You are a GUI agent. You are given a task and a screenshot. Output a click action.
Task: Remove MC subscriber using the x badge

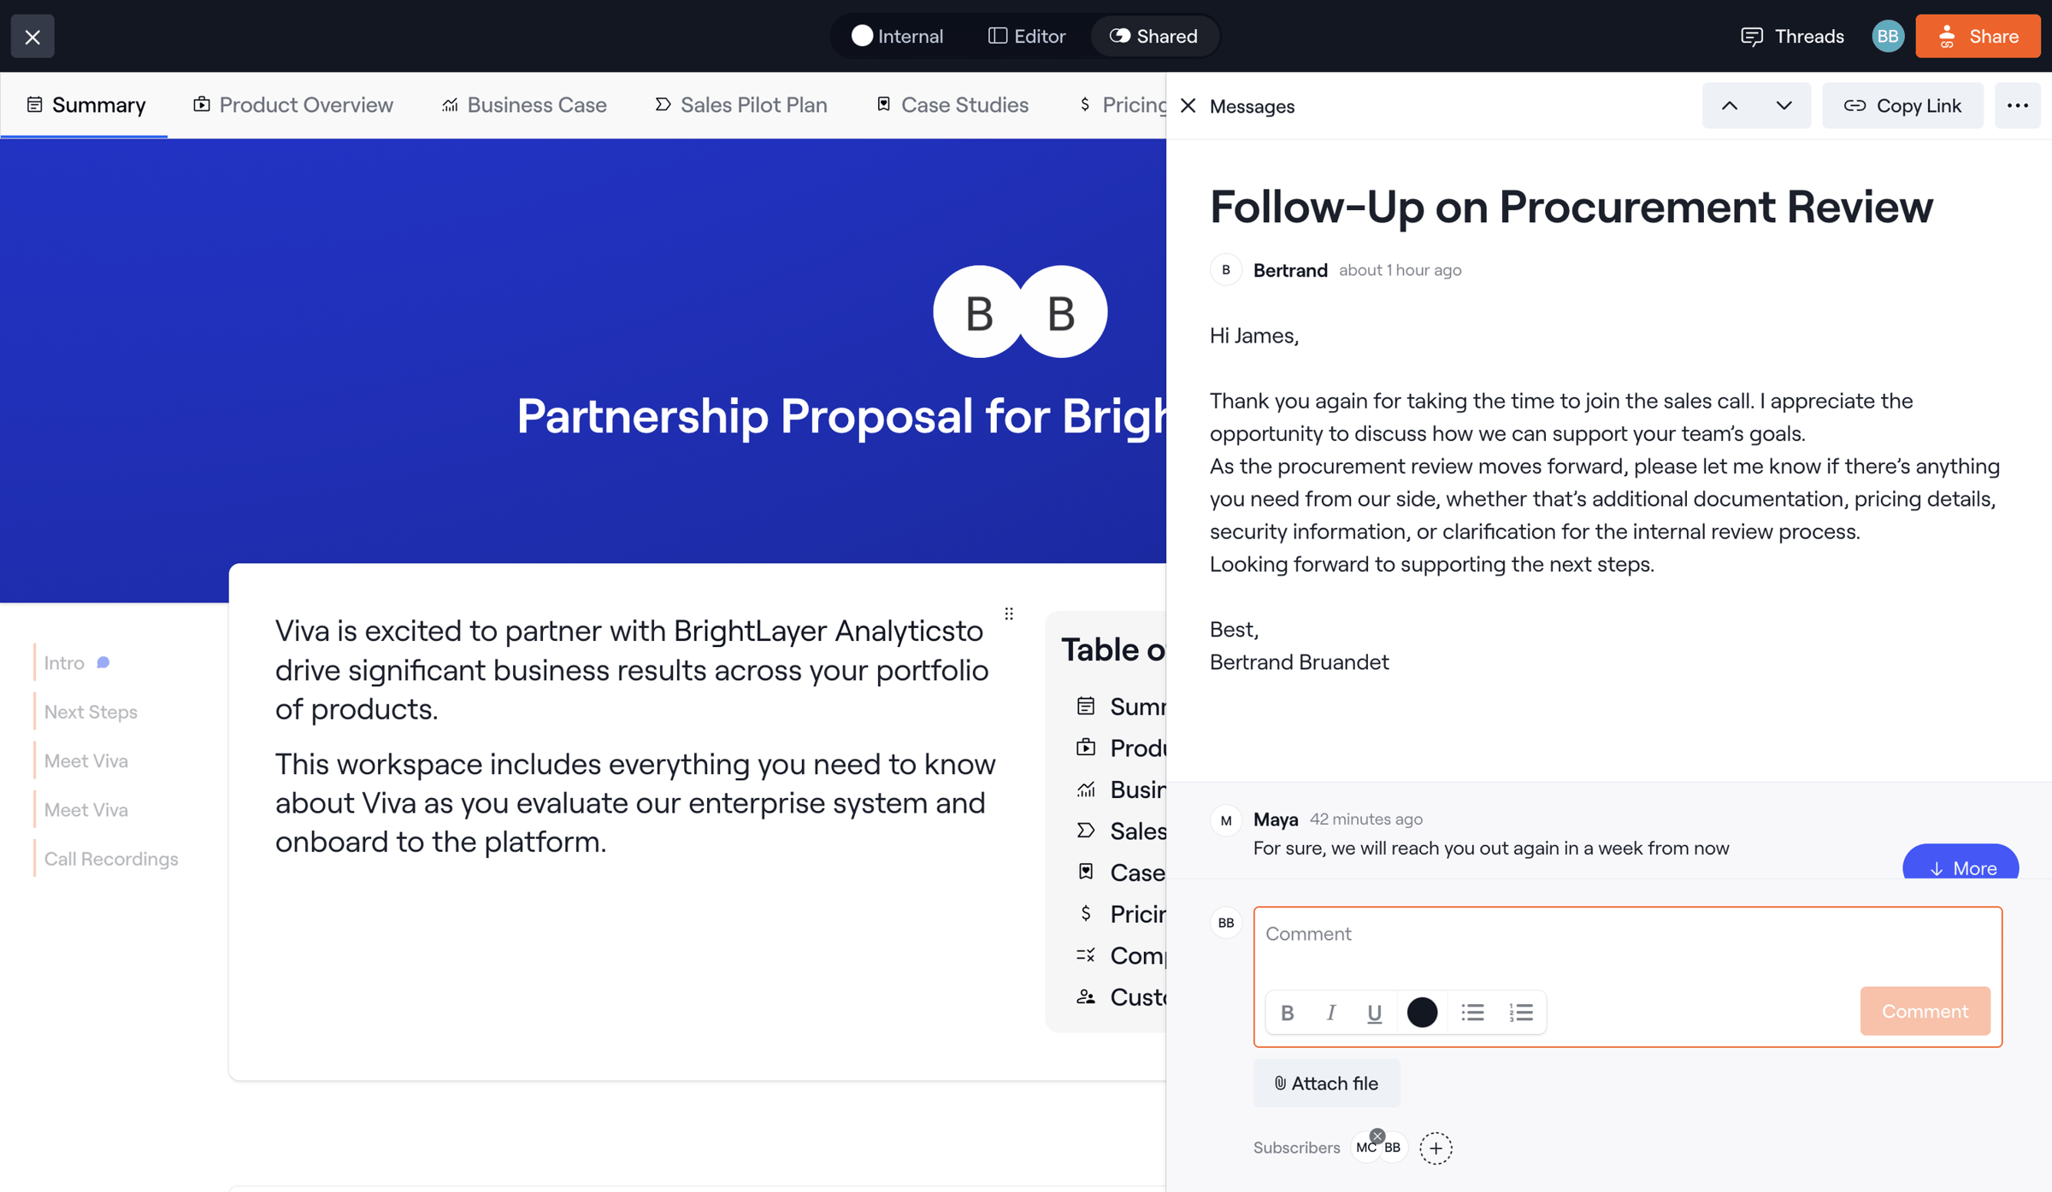tap(1377, 1136)
